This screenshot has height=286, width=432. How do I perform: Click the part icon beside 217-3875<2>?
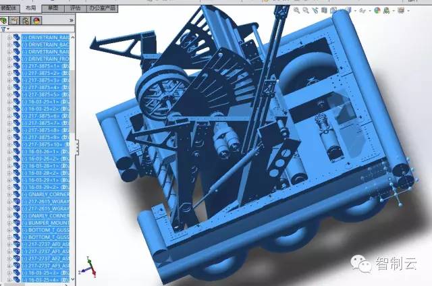pyautogui.click(x=16, y=74)
